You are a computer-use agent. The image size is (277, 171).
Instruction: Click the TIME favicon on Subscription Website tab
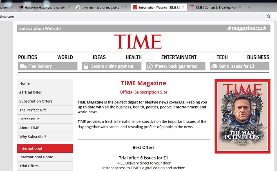pos(135,7)
